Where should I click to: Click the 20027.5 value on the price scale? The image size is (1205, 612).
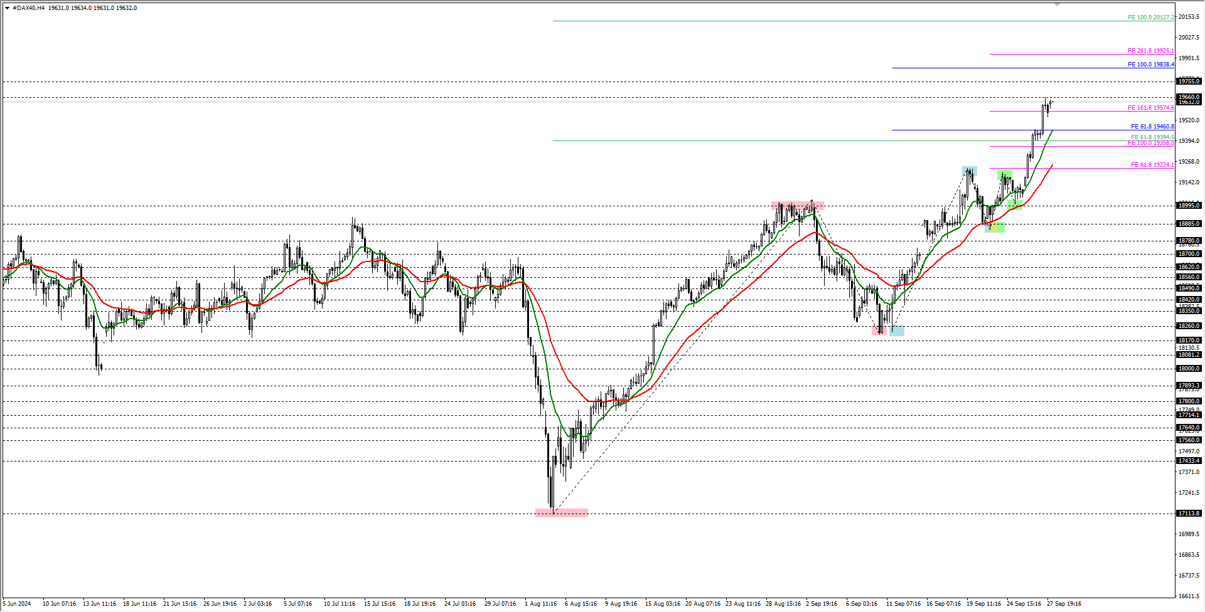[1189, 38]
